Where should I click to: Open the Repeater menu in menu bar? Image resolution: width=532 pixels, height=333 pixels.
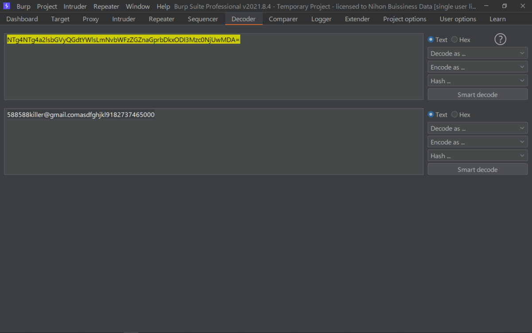106,7
